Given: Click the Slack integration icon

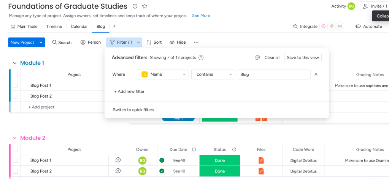Looking at the screenshot, I should click(332, 27).
